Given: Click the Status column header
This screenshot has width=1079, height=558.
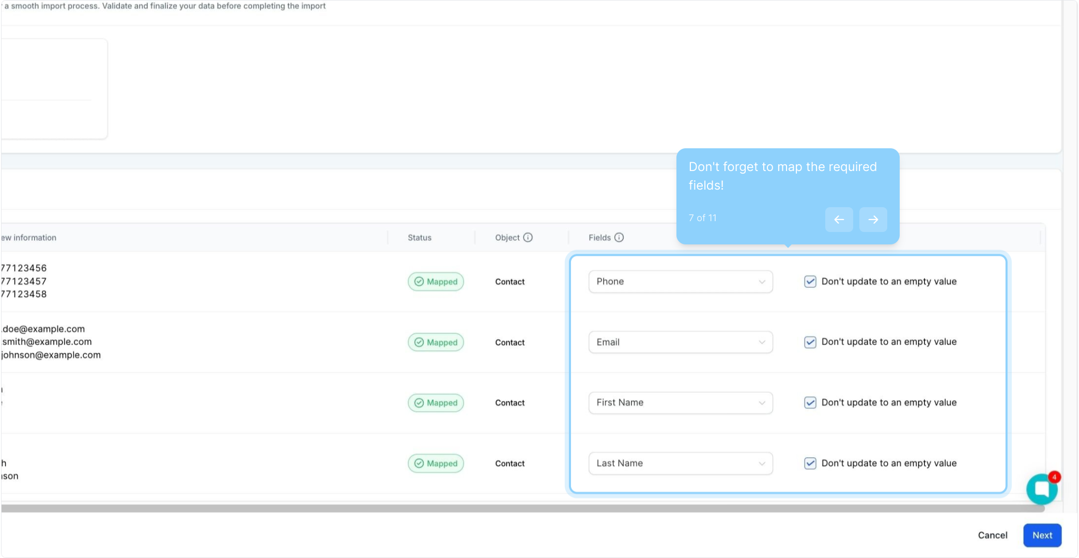Looking at the screenshot, I should (x=419, y=238).
